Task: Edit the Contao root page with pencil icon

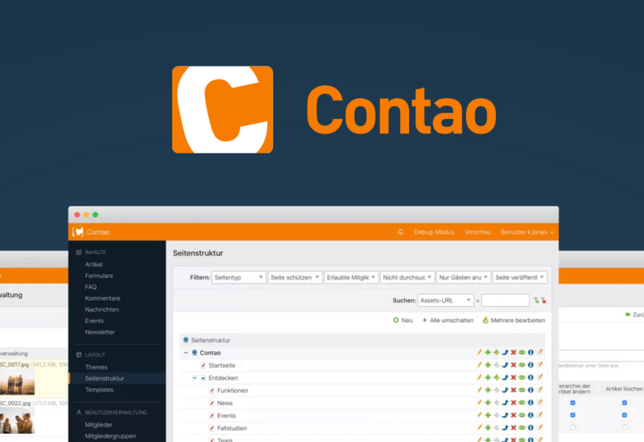Action: coord(479,353)
